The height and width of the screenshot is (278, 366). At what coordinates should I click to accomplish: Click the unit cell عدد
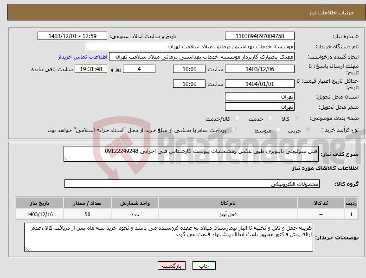click(135, 214)
